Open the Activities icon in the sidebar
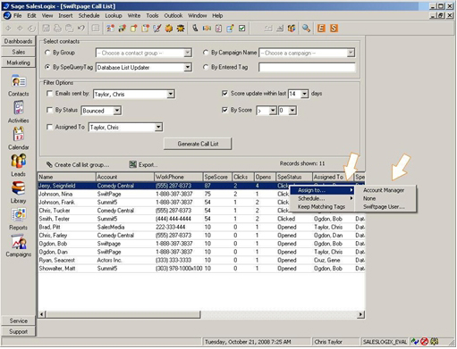Image resolution: width=457 pixels, height=349 pixels. click(19, 108)
